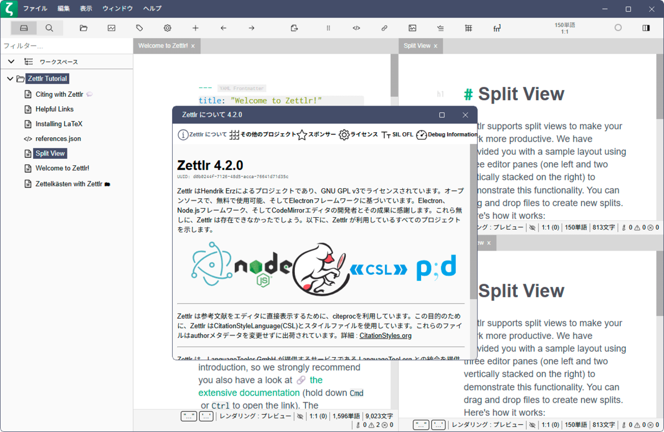Insert footnote with fn icon
The image size is (664, 432).
(496, 28)
